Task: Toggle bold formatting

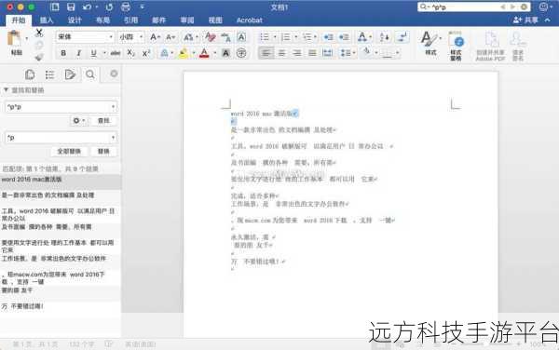Action: pyautogui.click(x=63, y=53)
